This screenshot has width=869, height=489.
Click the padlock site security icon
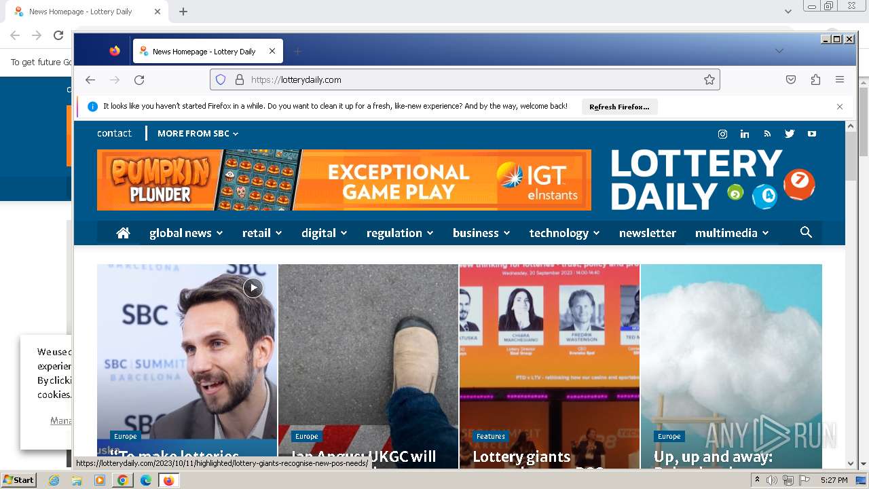pyautogui.click(x=239, y=79)
